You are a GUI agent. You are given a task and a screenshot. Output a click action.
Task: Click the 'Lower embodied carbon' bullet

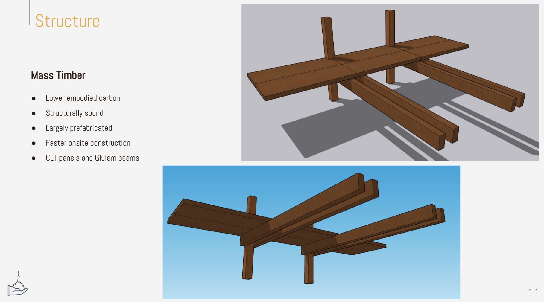point(83,98)
